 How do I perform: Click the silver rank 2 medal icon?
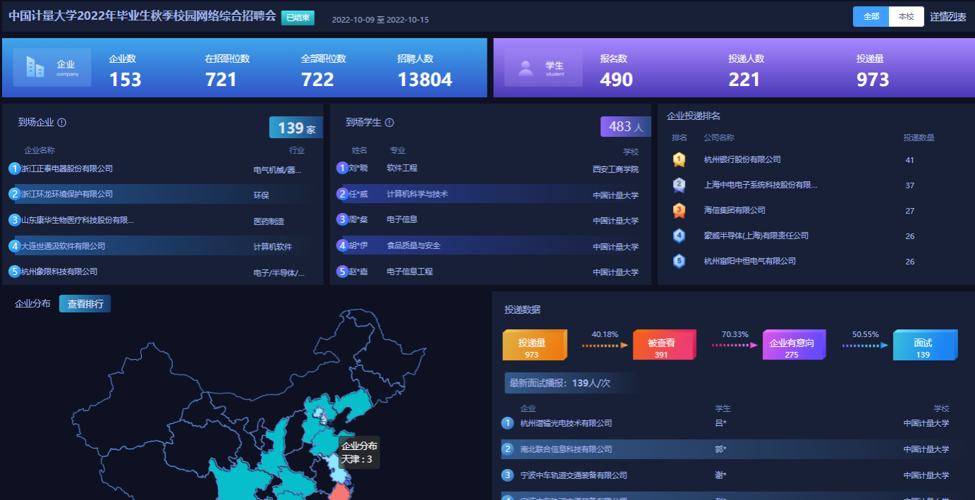click(679, 185)
